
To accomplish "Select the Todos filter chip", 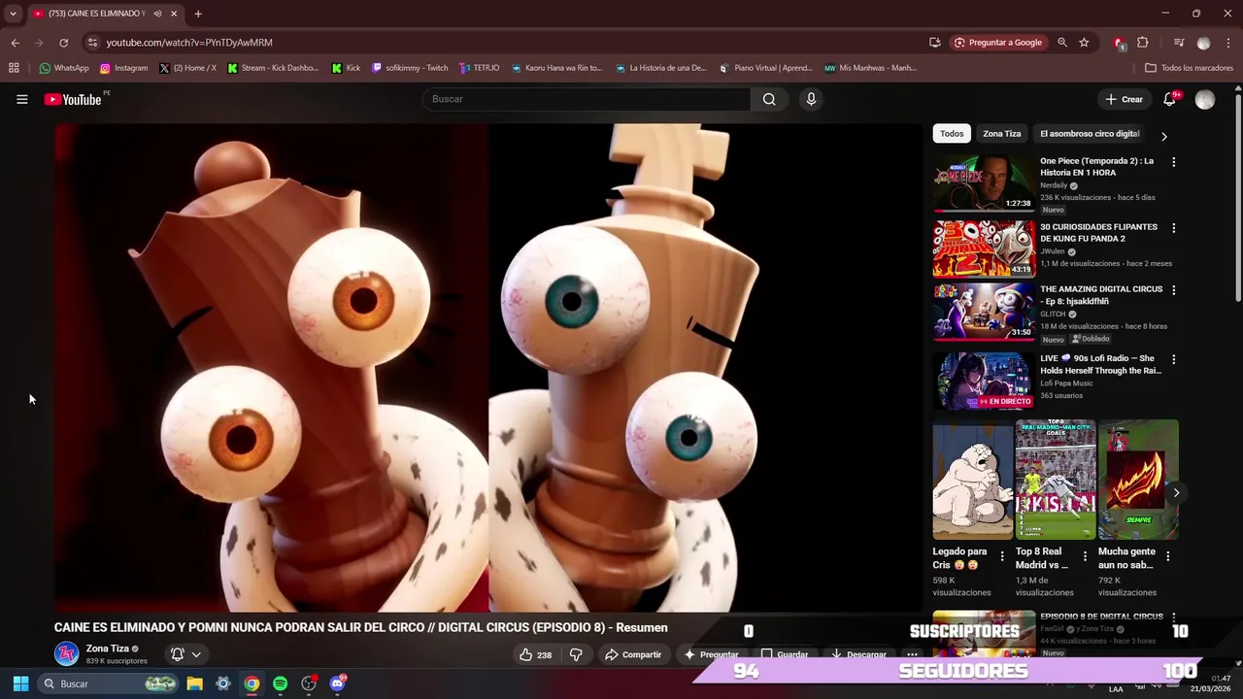I will [952, 134].
